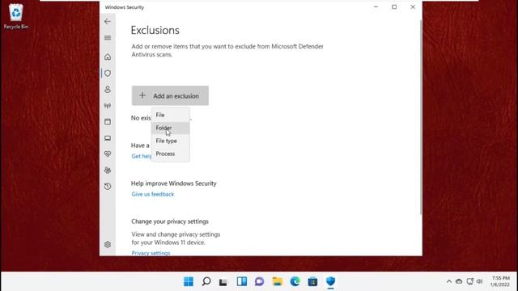518x291 pixels.
Task: Open the Privacy settings link
Action: [x=151, y=253]
